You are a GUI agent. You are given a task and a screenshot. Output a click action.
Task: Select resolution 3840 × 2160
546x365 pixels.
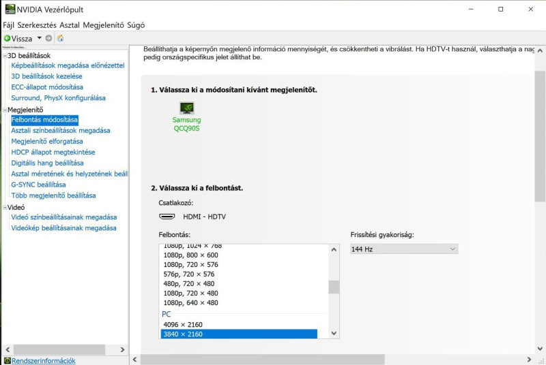pyautogui.click(x=239, y=334)
